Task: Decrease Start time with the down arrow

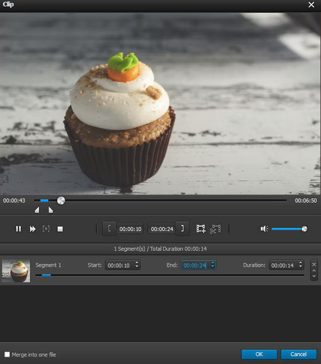Action: 137,267
